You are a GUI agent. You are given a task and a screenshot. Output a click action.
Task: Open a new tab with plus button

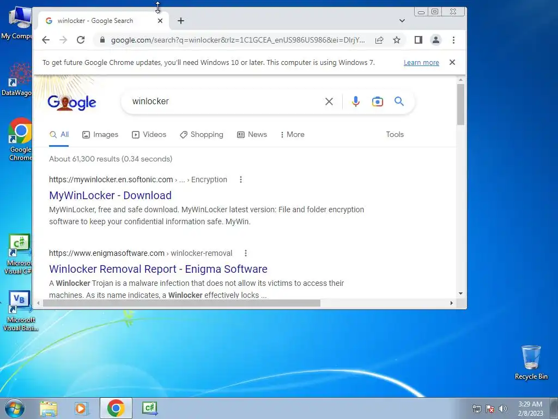(181, 21)
